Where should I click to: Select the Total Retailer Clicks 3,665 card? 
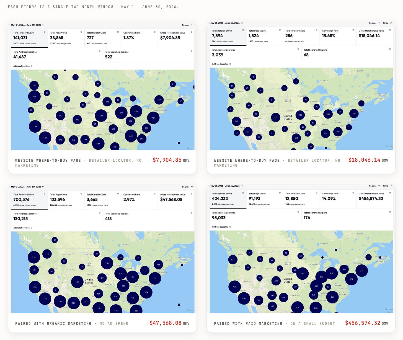click(x=103, y=200)
